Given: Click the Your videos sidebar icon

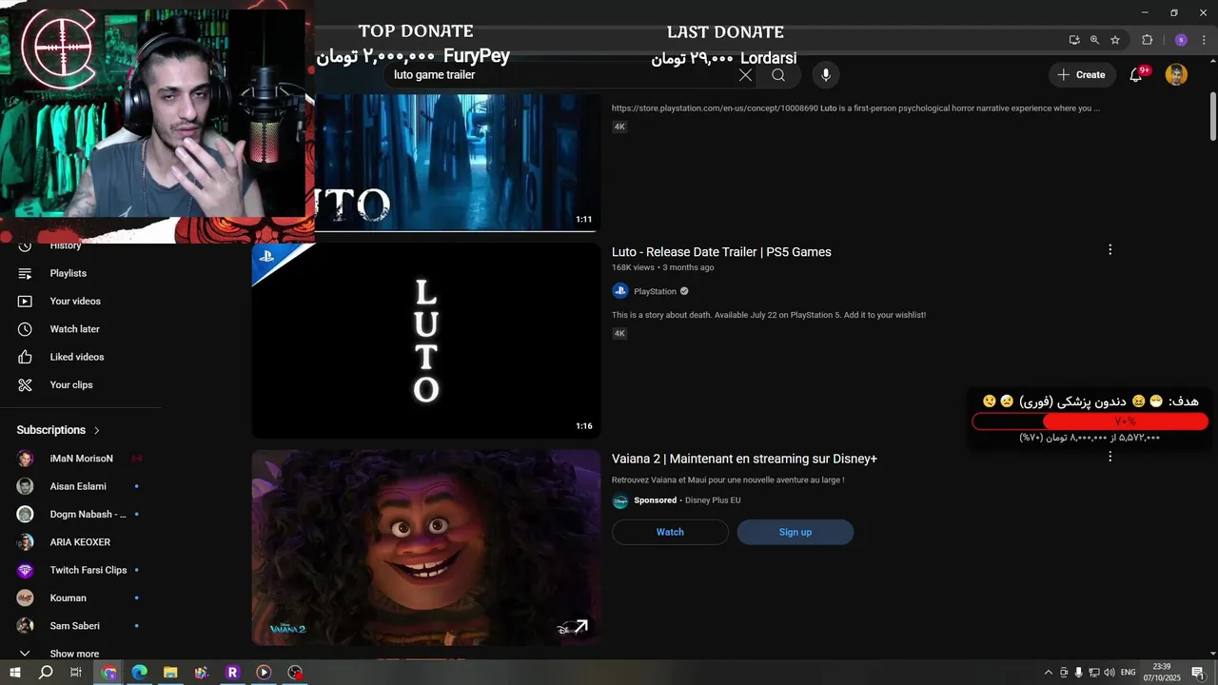Looking at the screenshot, I should pyautogui.click(x=26, y=301).
